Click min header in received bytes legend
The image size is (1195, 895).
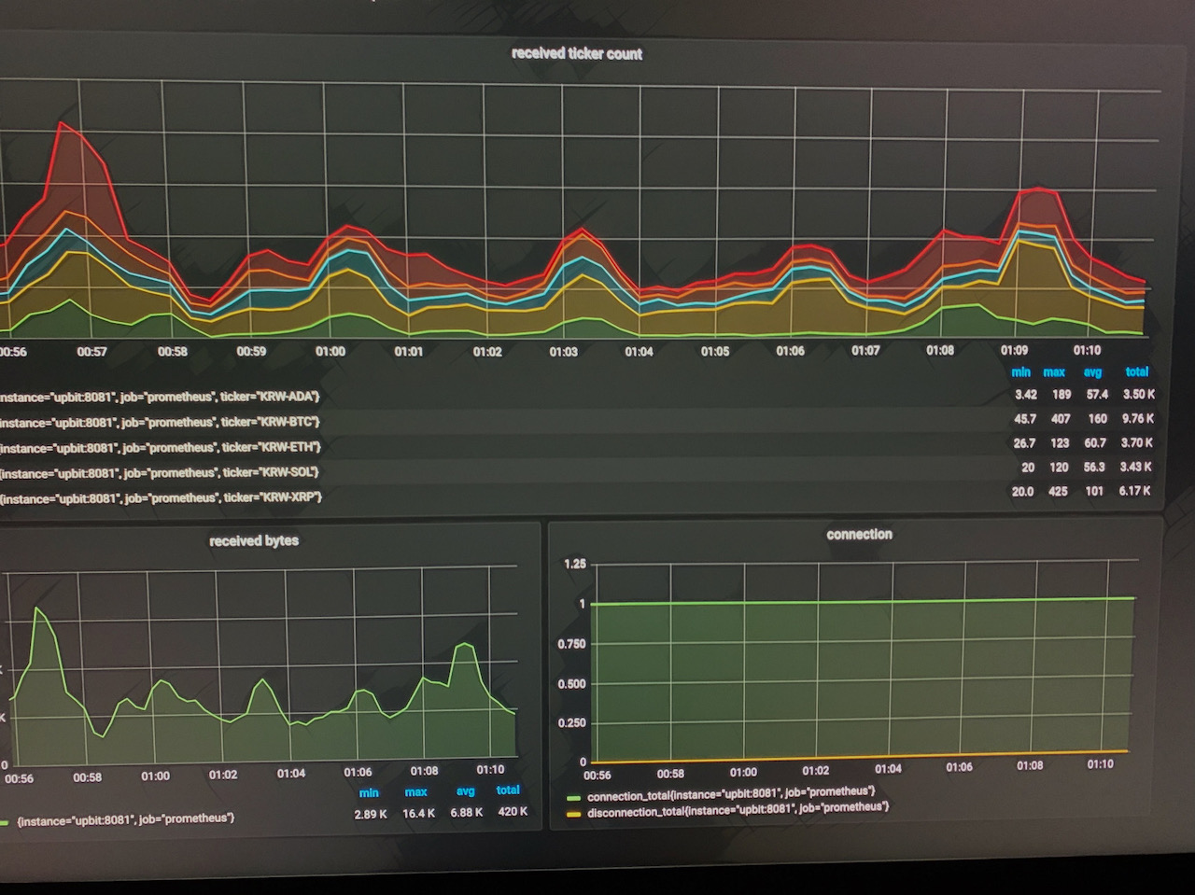[369, 792]
